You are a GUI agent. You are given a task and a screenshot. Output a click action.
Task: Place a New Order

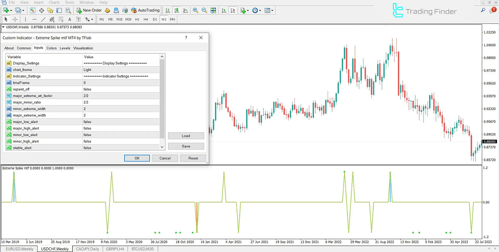[89, 10]
